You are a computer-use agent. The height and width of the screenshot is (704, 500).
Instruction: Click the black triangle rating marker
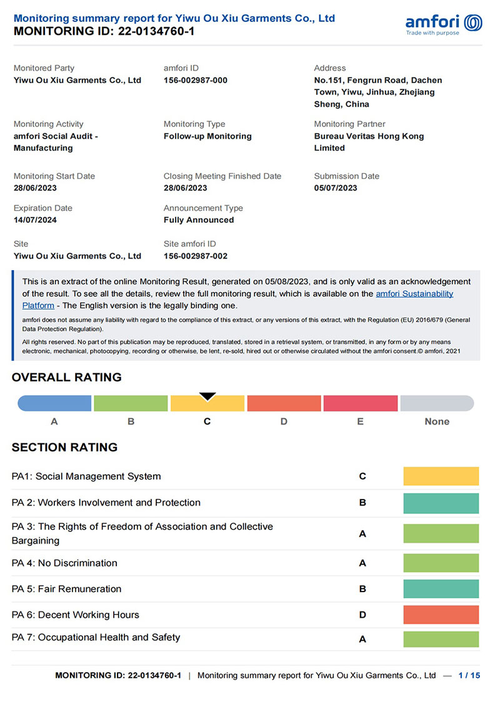click(207, 396)
